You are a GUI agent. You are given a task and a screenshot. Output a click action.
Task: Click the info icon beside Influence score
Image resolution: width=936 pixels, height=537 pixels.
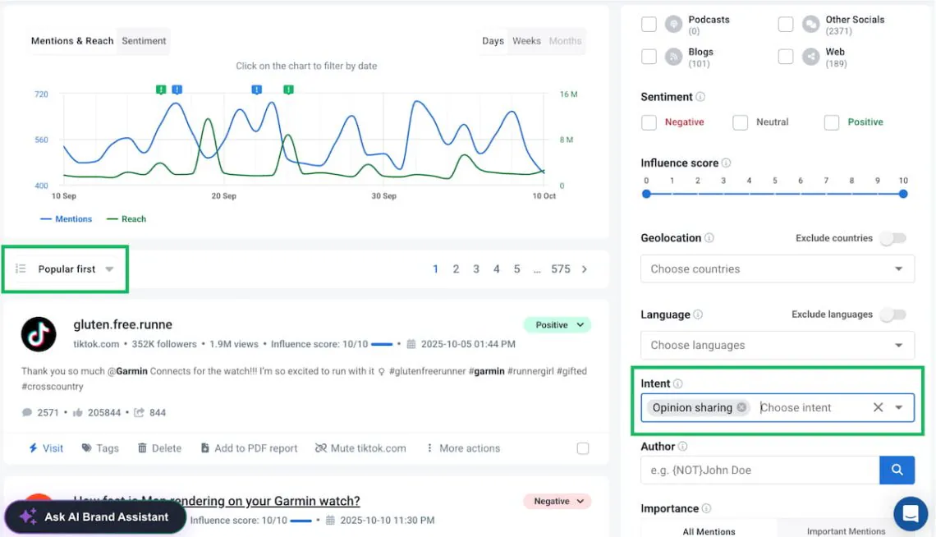tap(726, 163)
